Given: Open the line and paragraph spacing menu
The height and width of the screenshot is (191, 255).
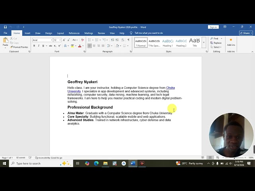Looking at the screenshot, I should click(109, 46).
